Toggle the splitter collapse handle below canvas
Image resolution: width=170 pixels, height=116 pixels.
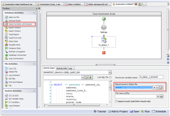pyautogui.click(x=105, y=65)
